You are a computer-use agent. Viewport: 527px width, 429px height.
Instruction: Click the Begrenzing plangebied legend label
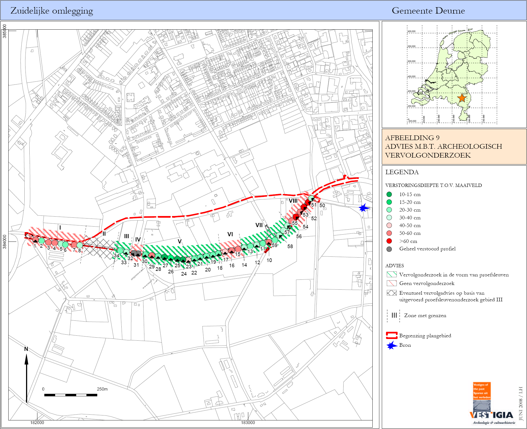click(x=425, y=336)
